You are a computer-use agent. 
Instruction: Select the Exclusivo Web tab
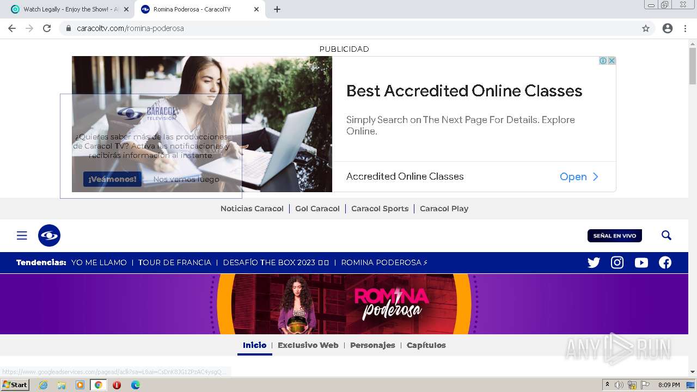pyautogui.click(x=308, y=345)
